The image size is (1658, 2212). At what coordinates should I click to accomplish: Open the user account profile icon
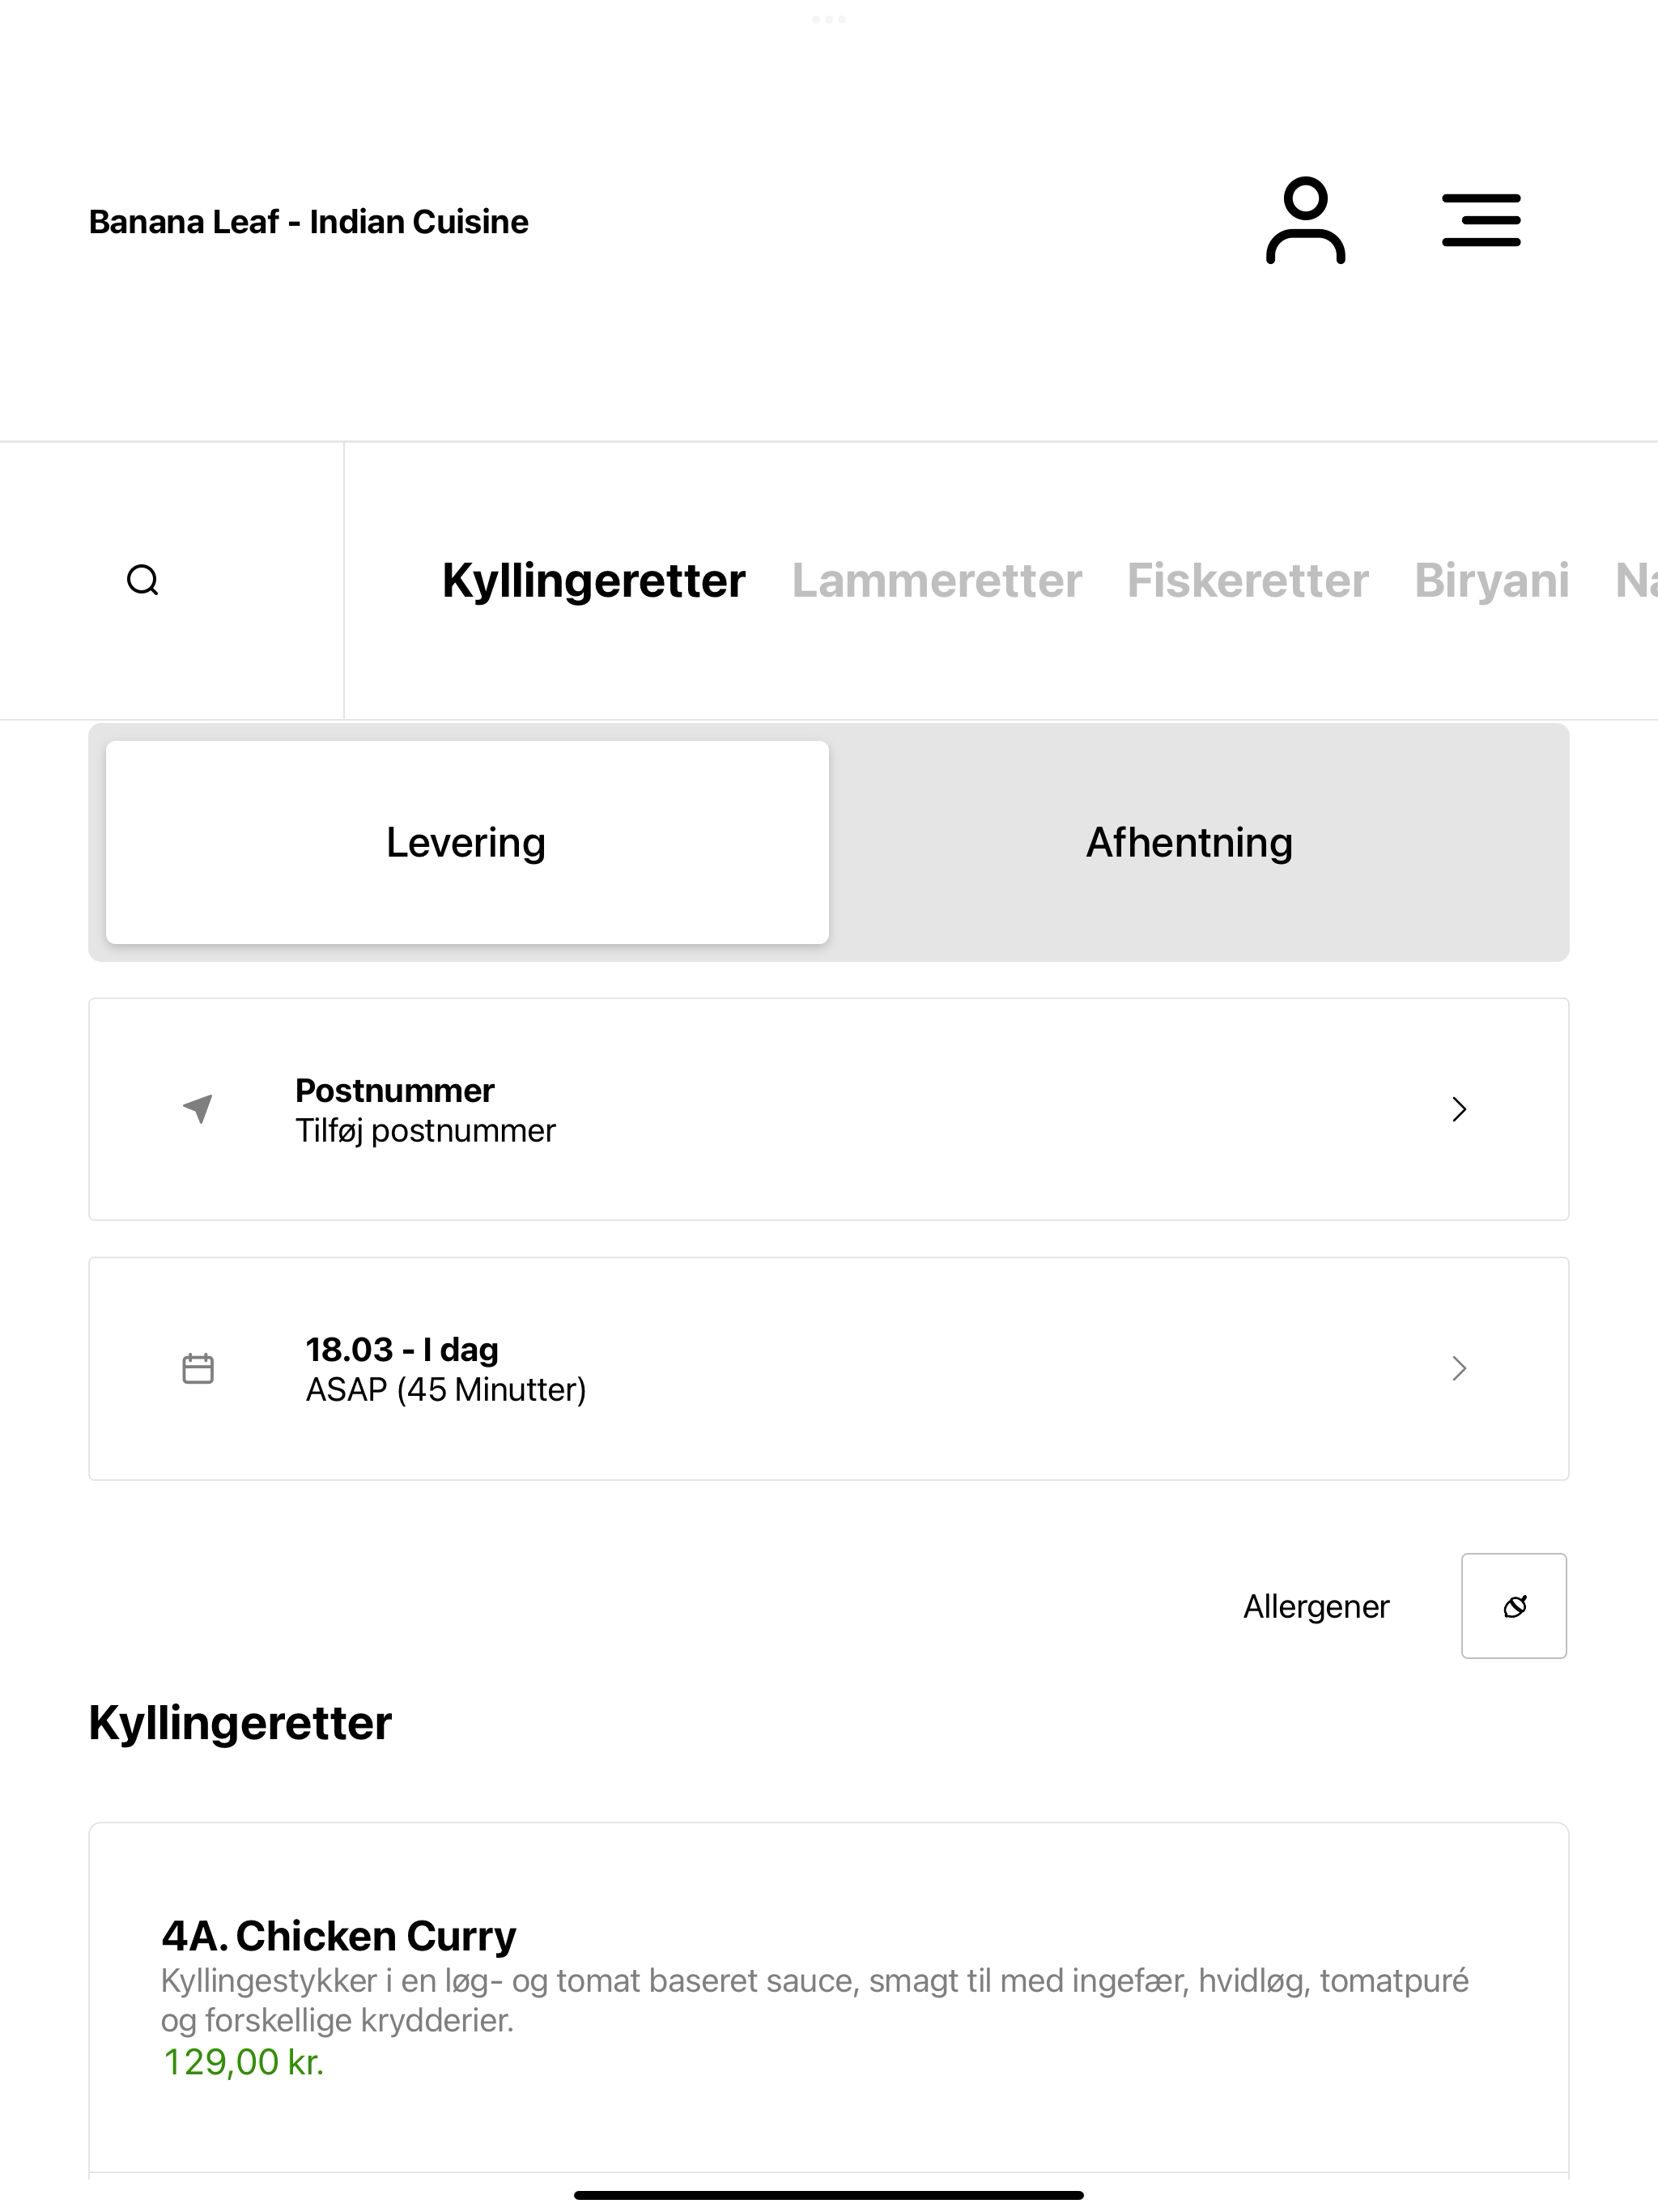click(1305, 220)
